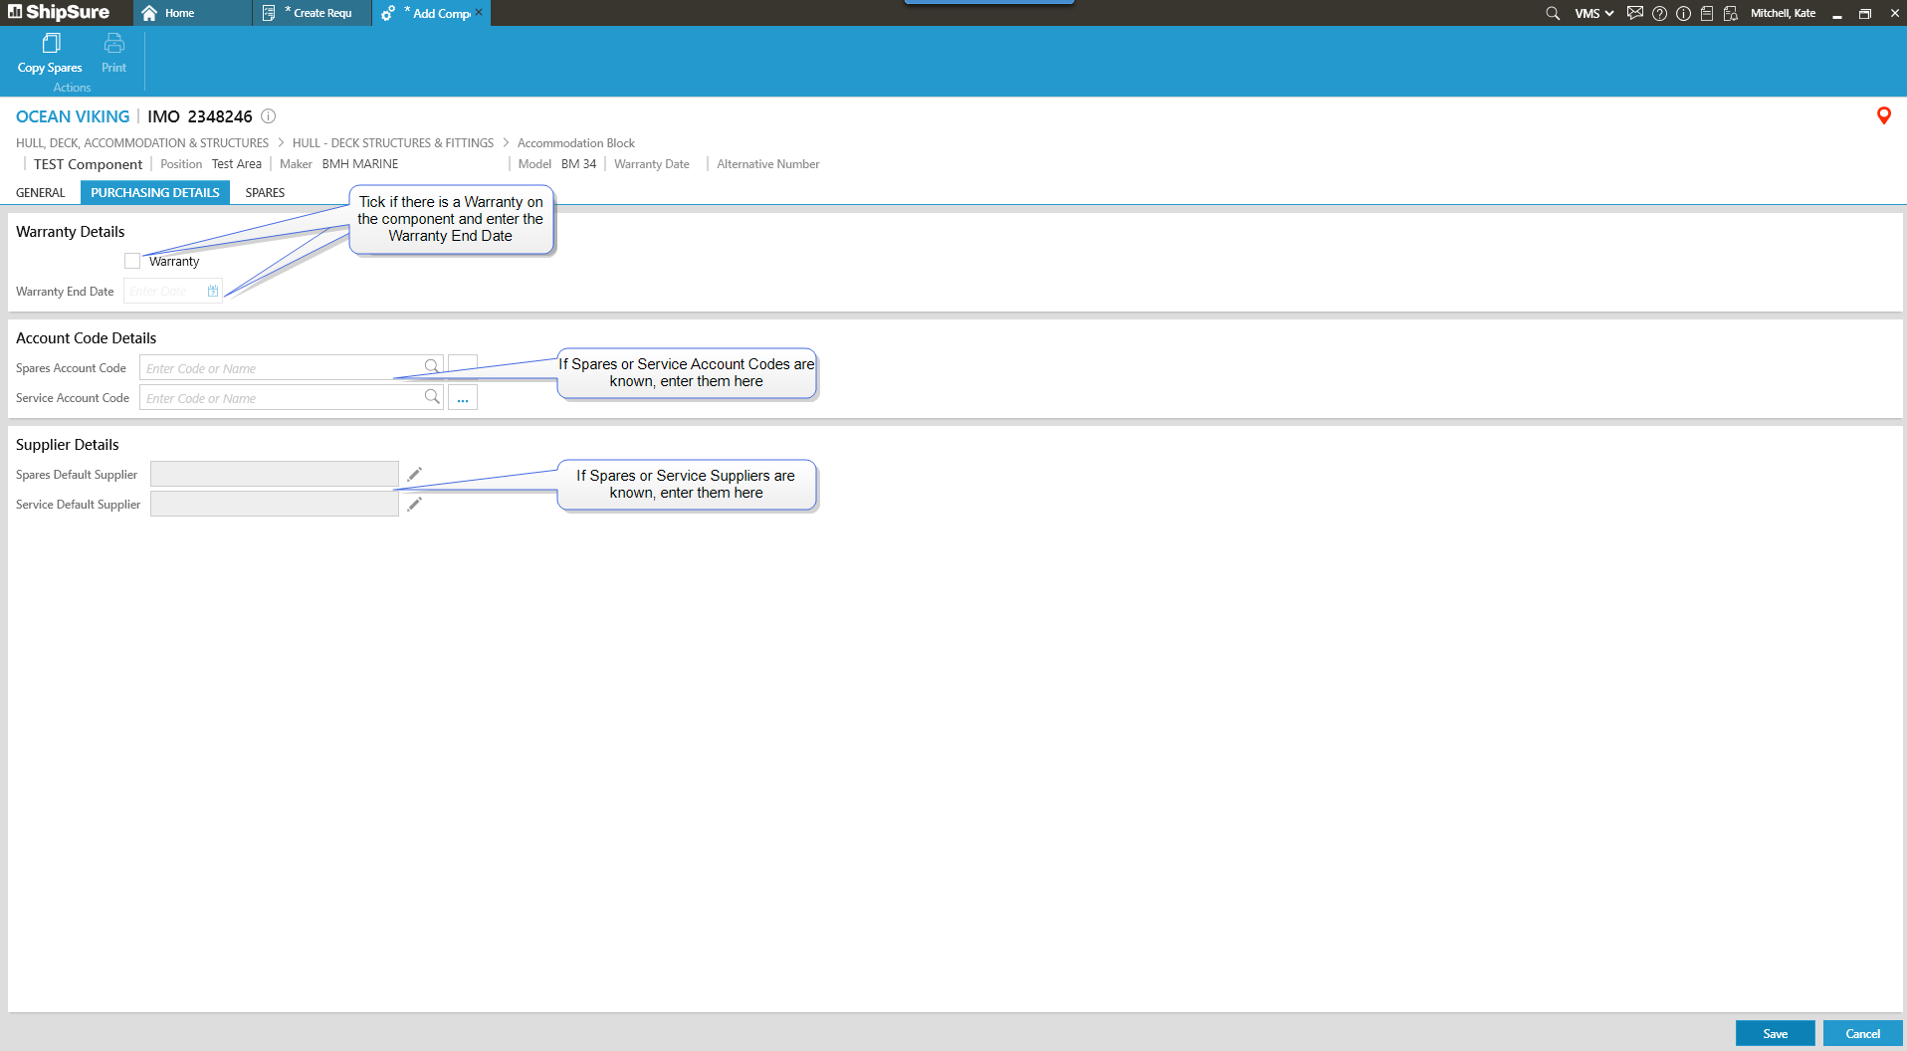Open the notifications document bell icon
This screenshot has height=1051, width=1907.
[x=1730, y=13]
